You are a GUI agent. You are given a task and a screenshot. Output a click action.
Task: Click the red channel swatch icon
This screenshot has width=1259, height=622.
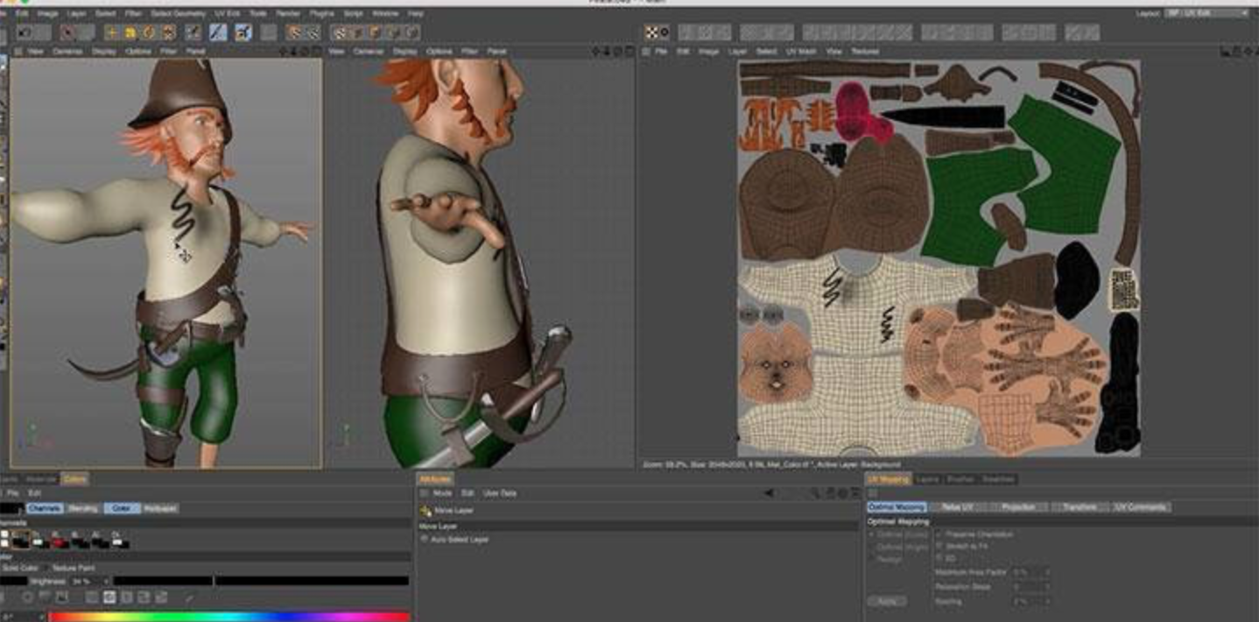click(59, 541)
